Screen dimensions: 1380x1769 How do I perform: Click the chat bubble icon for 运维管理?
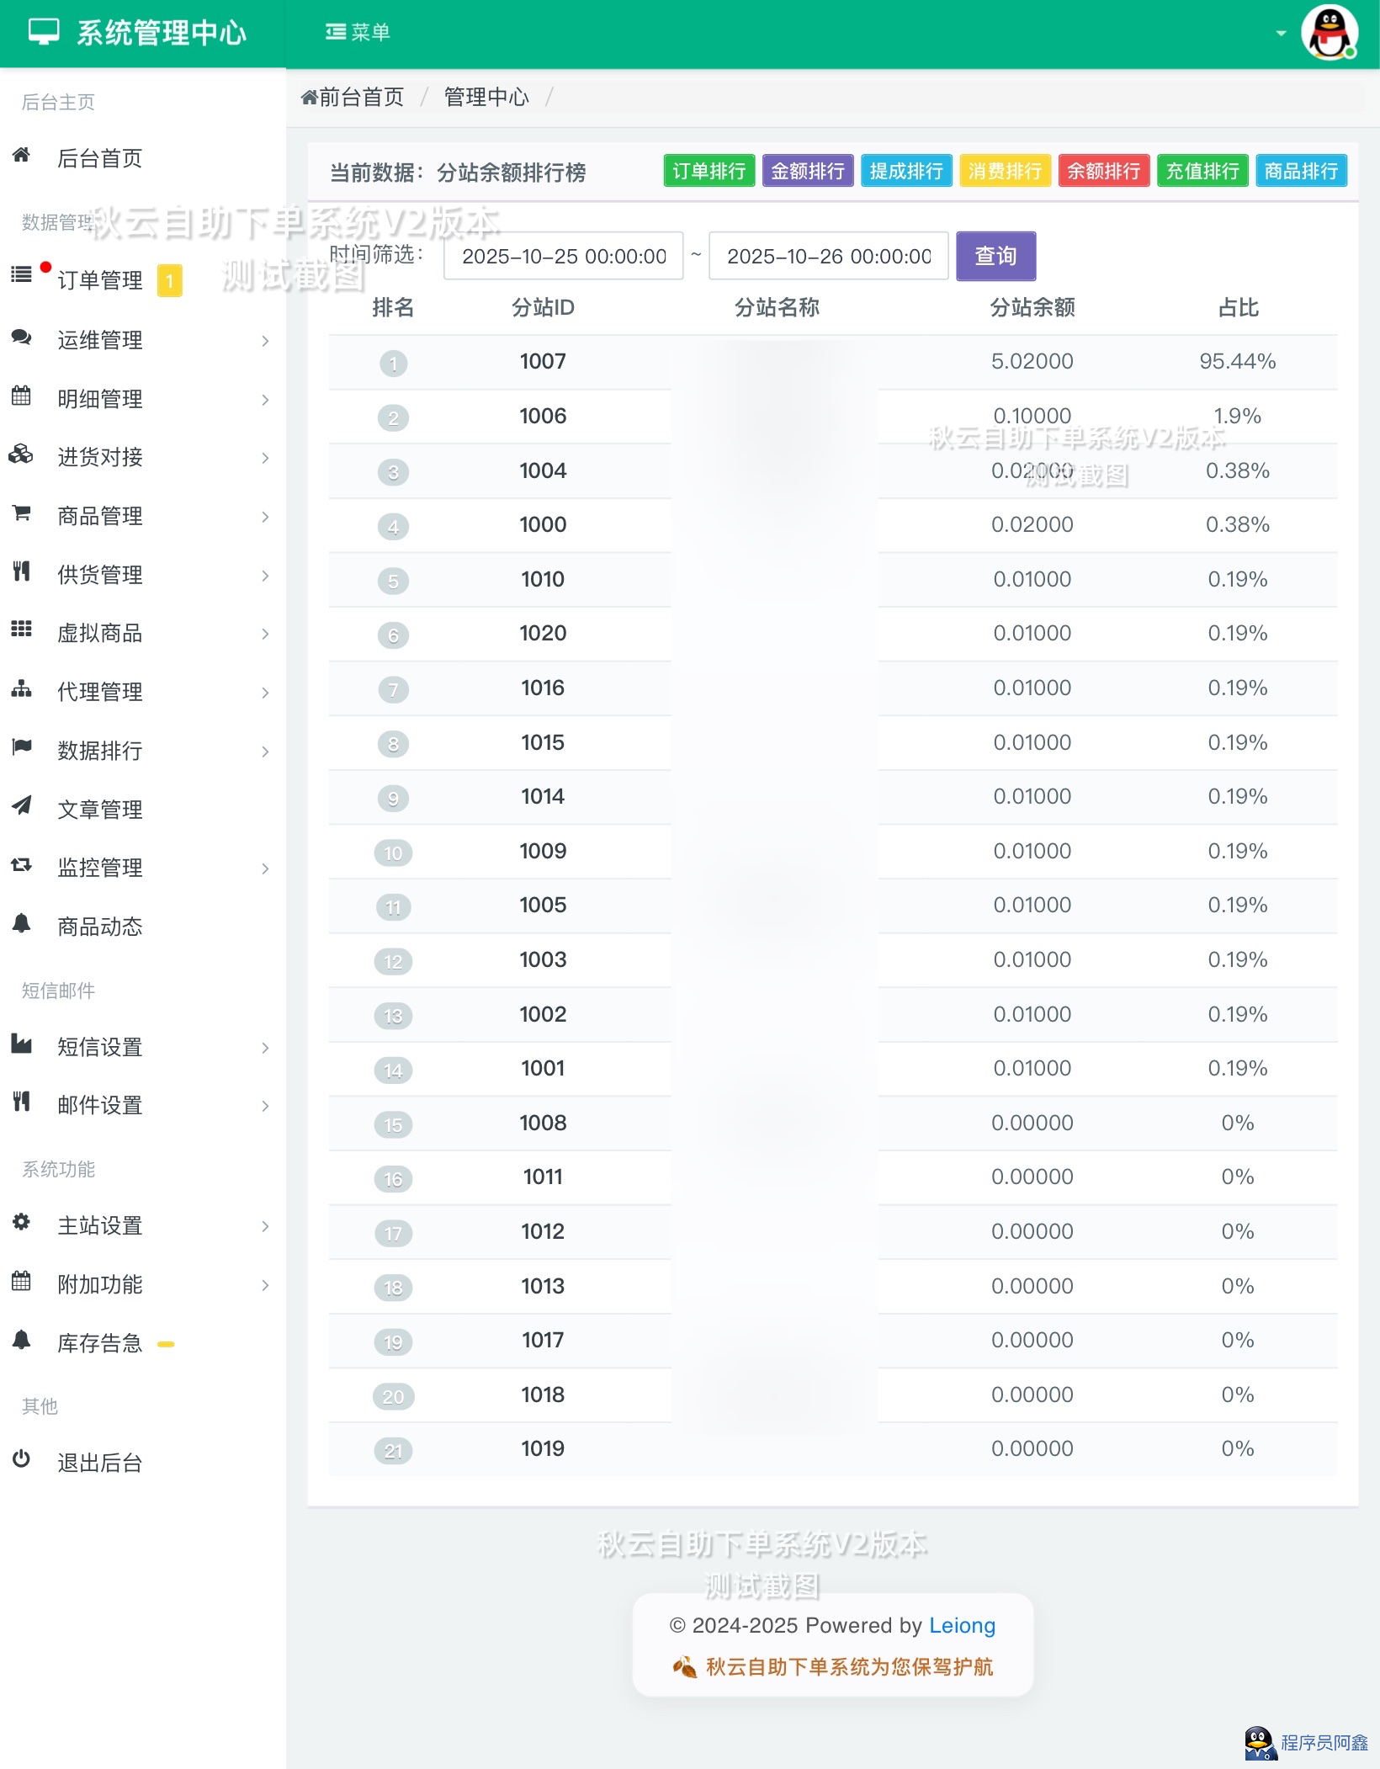point(21,337)
